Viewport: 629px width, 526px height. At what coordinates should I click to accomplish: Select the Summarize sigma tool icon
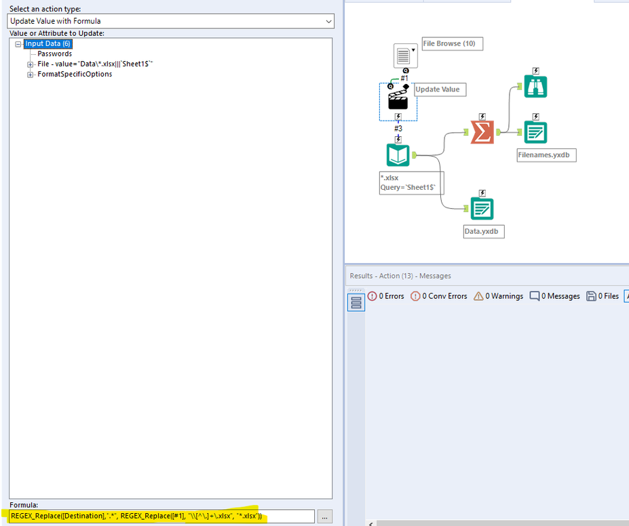click(482, 131)
